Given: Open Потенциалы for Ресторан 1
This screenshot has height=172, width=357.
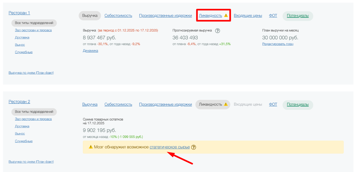Looking at the screenshot, I should 297,16.
